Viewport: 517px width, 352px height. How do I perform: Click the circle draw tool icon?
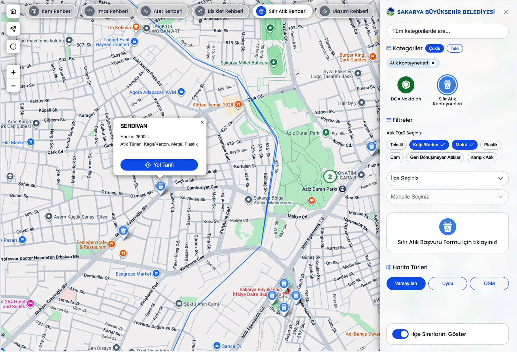click(13, 47)
